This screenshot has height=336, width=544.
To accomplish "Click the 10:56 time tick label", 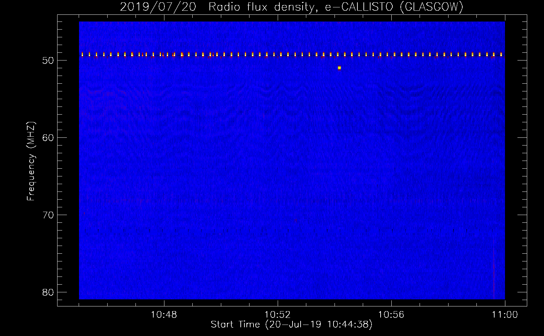I will [x=391, y=315].
